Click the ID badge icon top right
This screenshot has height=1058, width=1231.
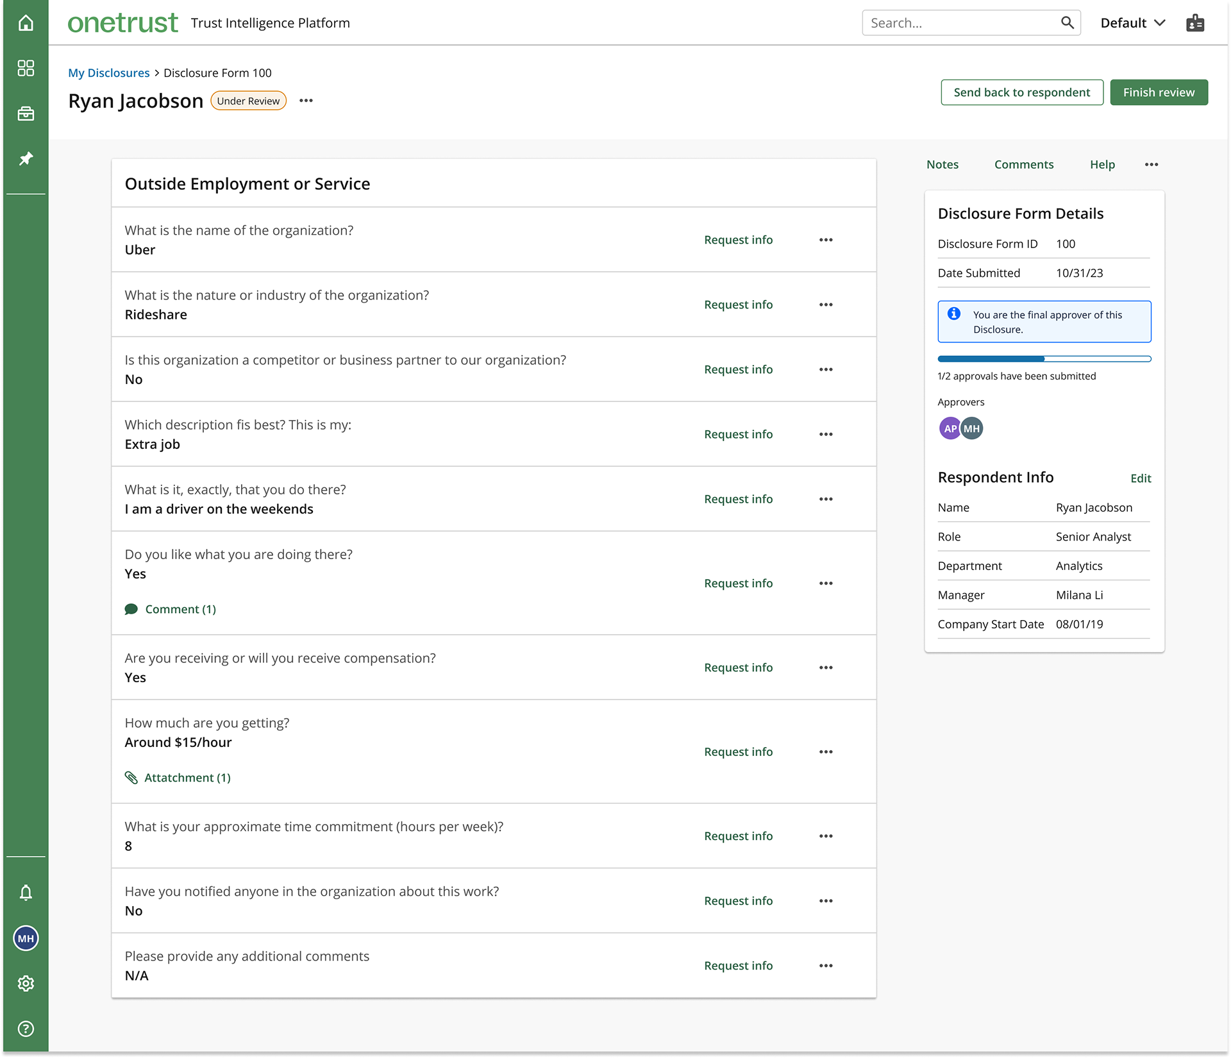[x=1195, y=23]
